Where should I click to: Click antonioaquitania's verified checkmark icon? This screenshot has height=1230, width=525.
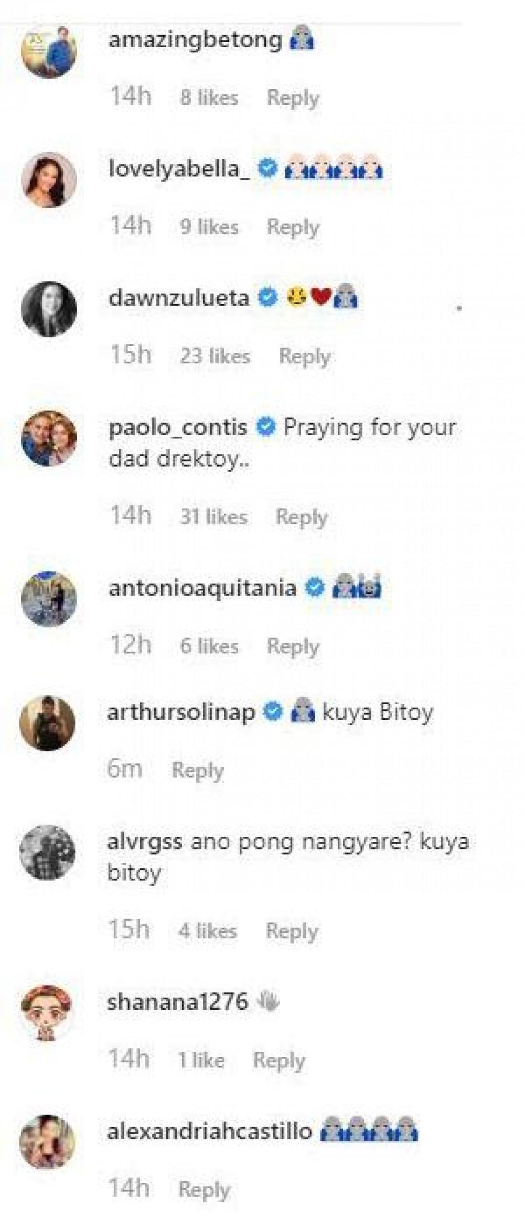(x=315, y=587)
